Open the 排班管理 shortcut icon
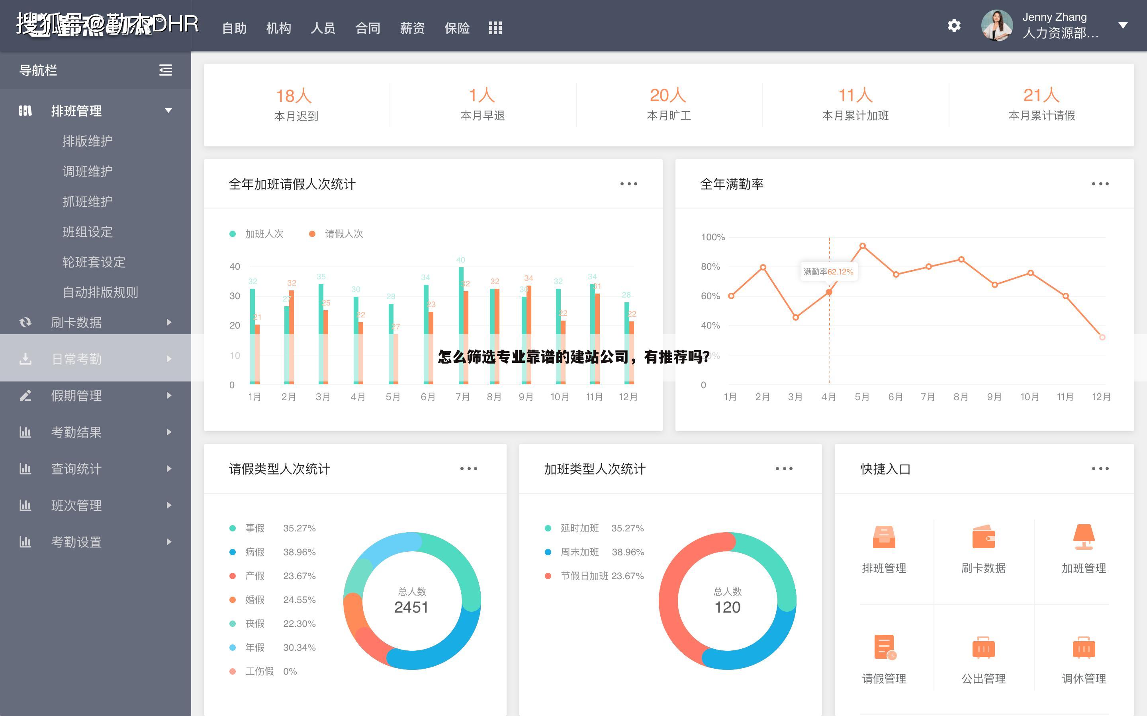The width and height of the screenshot is (1147, 716). point(884,537)
